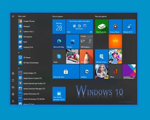Open Microsoft Edge tile

tap(59, 41)
